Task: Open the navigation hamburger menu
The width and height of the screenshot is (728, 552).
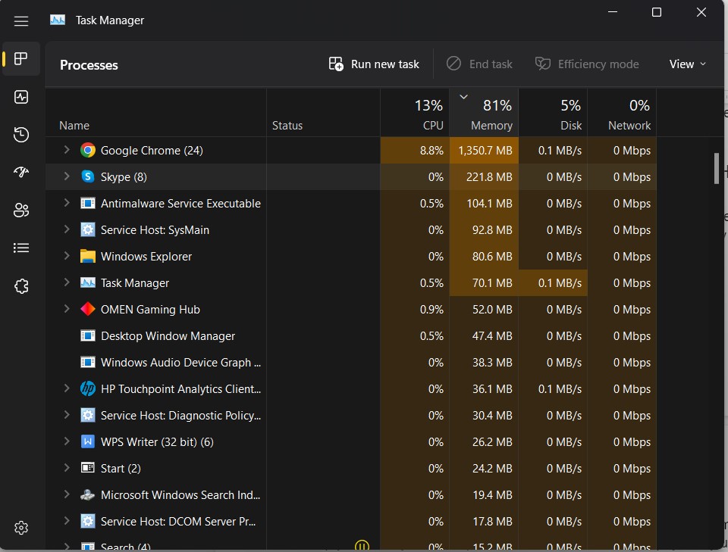Action: pyautogui.click(x=20, y=20)
